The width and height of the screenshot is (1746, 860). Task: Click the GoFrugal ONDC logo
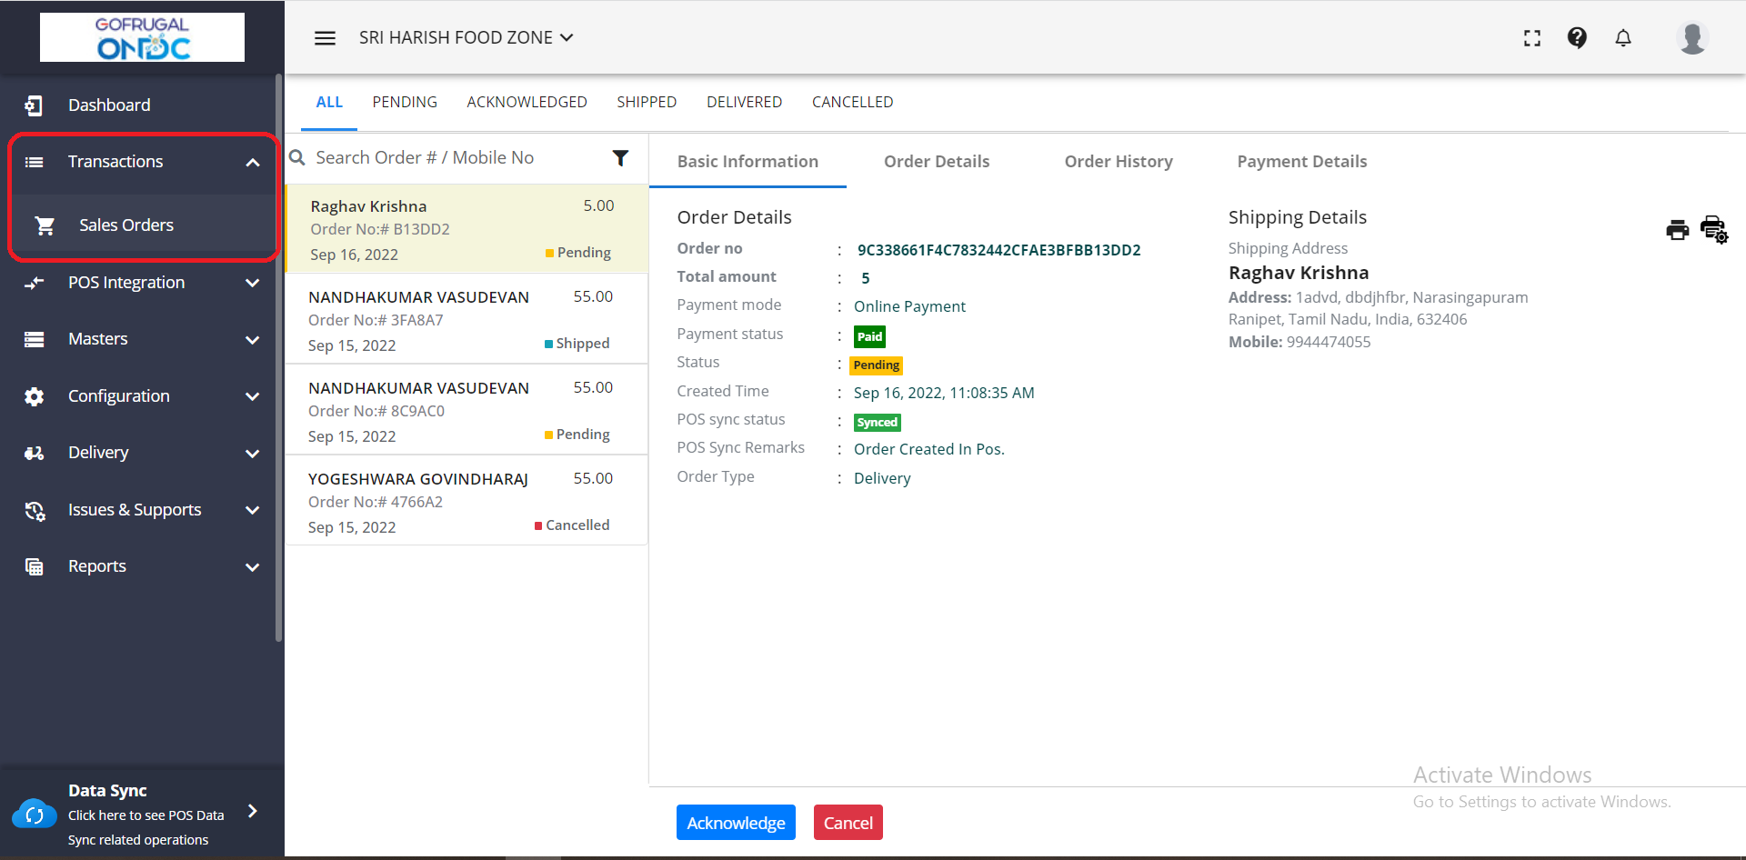click(x=142, y=37)
